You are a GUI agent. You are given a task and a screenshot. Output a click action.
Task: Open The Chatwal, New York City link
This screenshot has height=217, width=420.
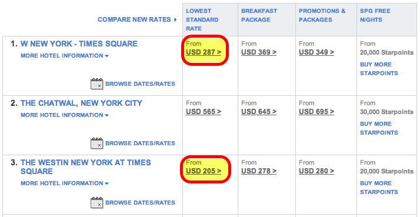point(81,103)
